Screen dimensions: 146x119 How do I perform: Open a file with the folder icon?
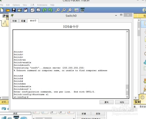coord(8,10)
